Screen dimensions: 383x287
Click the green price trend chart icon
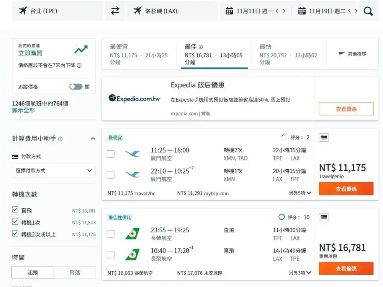point(81,49)
